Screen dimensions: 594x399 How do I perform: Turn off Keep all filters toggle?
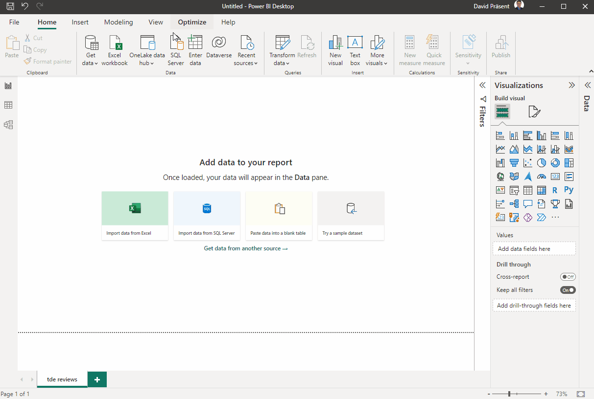coord(568,290)
